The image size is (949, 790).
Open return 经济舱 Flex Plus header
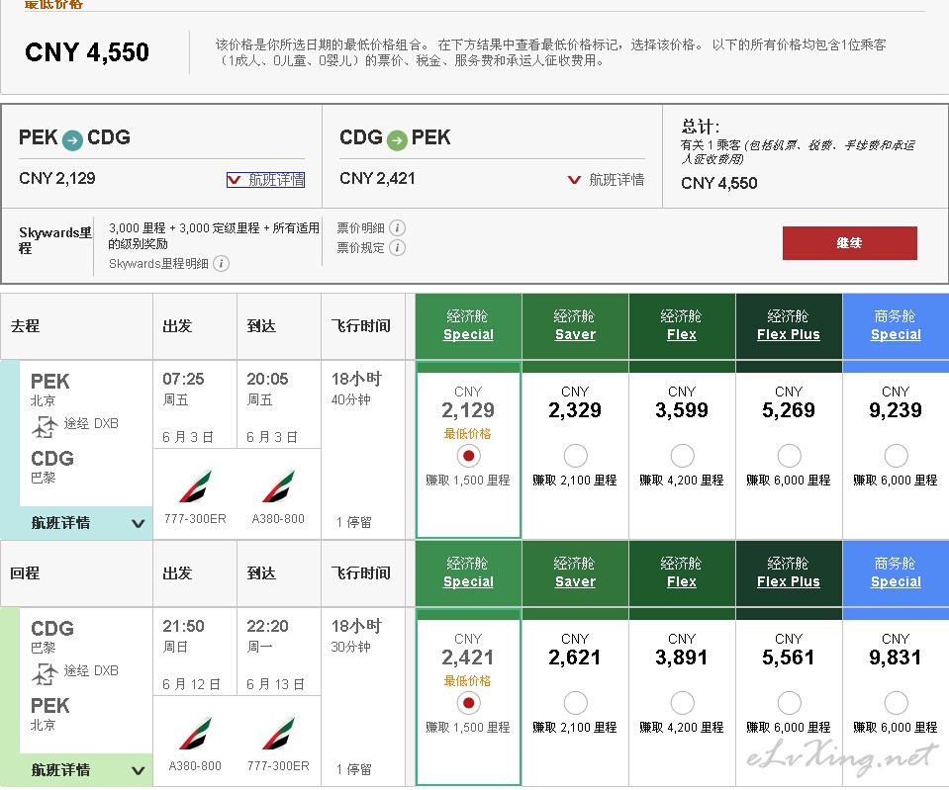(789, 572)
